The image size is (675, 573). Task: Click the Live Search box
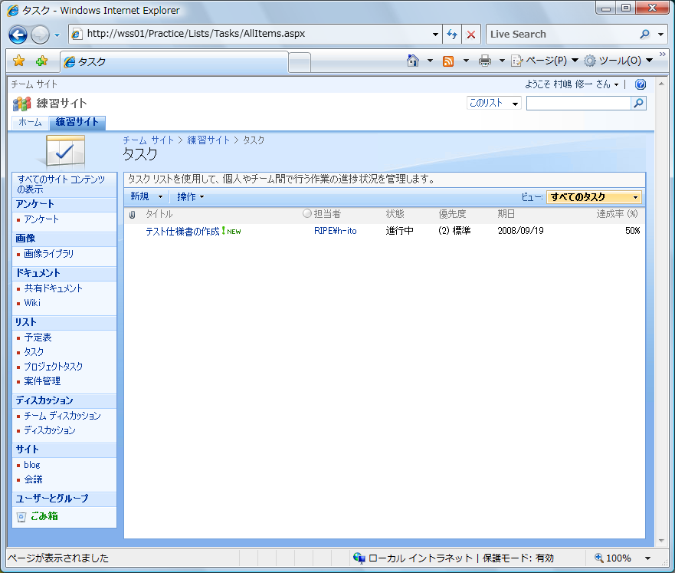click(x=562, y=34)
